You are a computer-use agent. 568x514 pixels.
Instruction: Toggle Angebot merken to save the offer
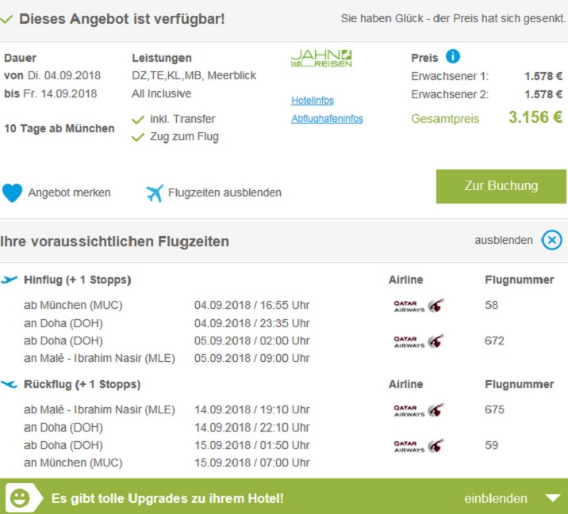click(x=69, y=192)
